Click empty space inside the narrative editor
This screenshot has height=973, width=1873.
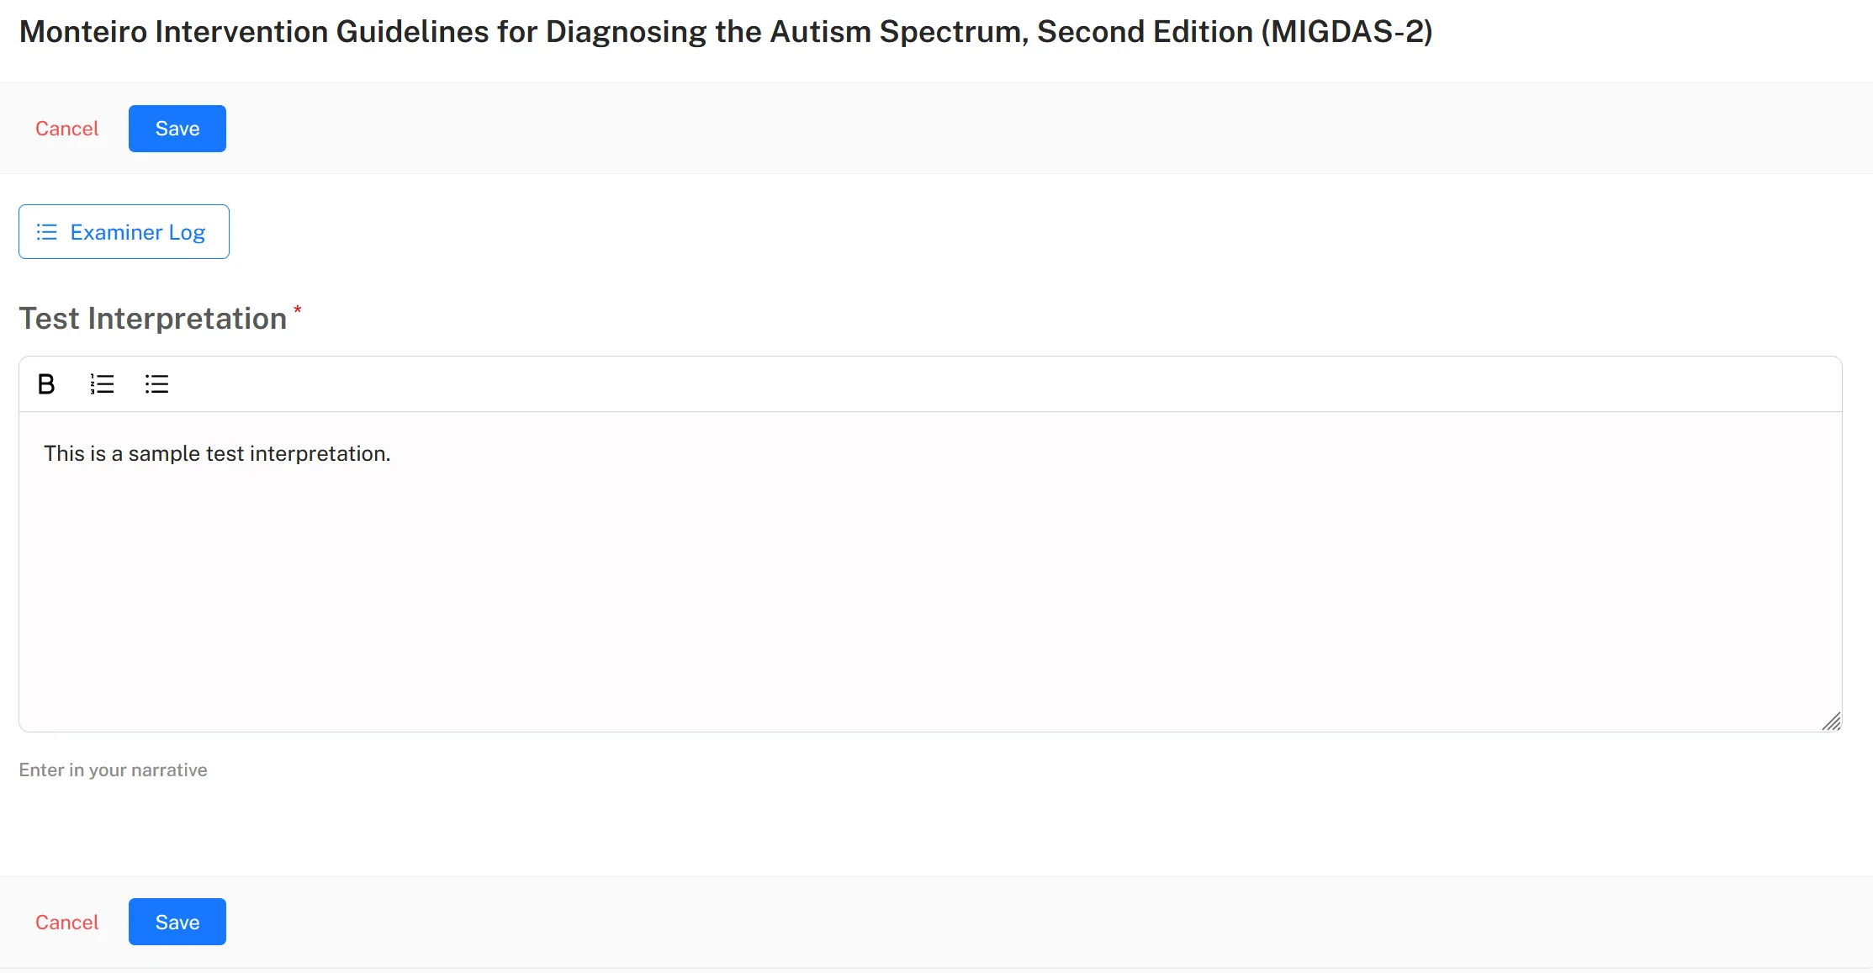click(930, 597)
